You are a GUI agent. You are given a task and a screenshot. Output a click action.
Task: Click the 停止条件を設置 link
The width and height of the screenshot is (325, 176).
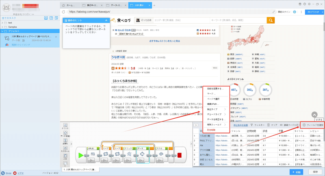tap(240, 125)
